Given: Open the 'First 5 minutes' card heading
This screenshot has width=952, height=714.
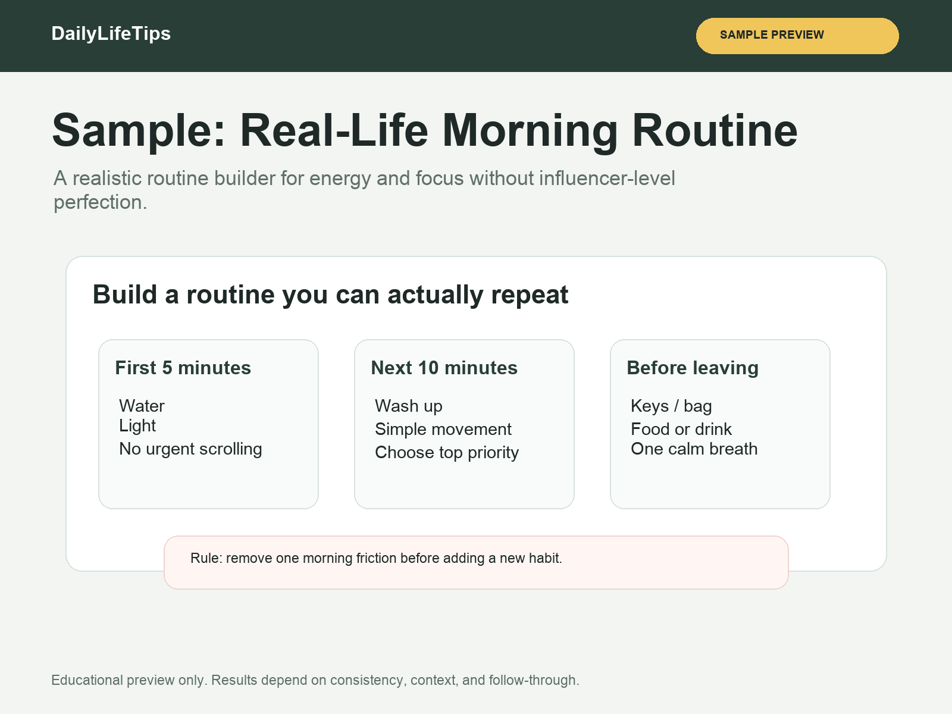Looking at the screenshot, I should 183,368.
